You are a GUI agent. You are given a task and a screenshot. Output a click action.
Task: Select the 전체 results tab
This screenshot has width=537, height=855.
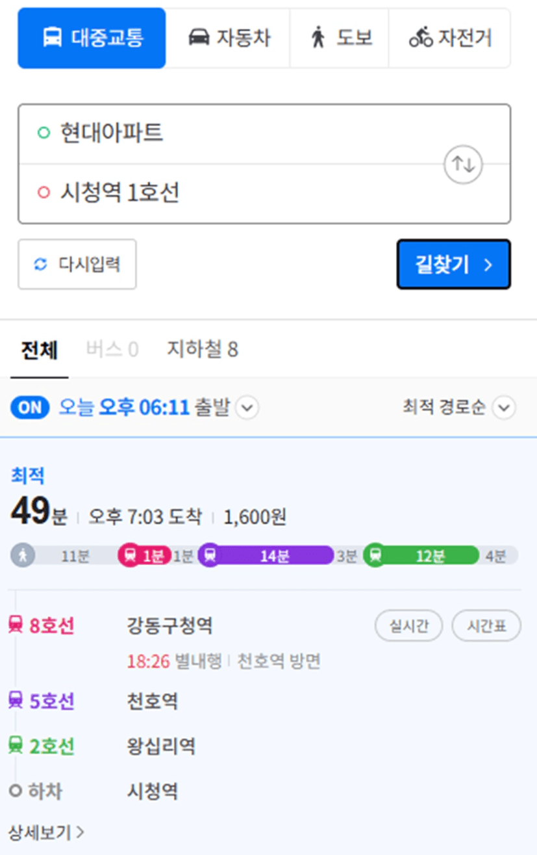click(39, 350)
